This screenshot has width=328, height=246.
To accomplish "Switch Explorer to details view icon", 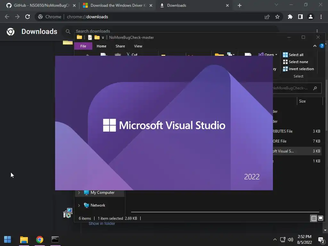I will click(314, 218).
